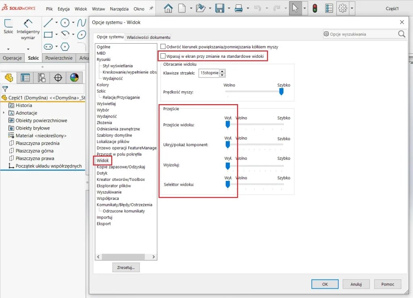The image size is (413, 298).
Task: Adjust the Wyizoluj slider handle
Action: click(228, 166)
